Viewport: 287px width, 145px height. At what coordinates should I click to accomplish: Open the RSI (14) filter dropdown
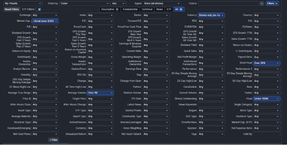tap(100, 75)
